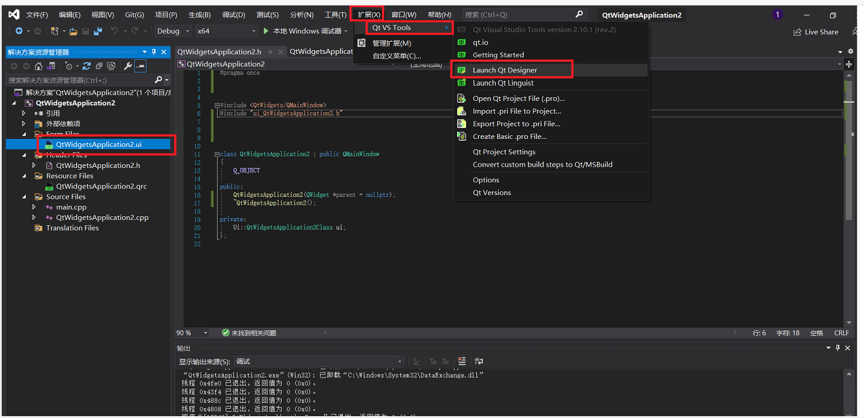Select QtWidgetsApplication2.qrc file
The width and height of the screenshot is (864, 418).
102,187
